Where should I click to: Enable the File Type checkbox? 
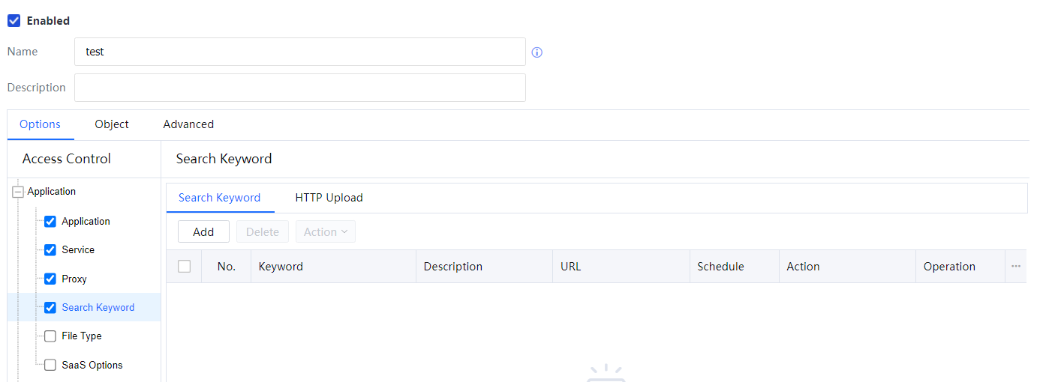click(x=50, y=336)
